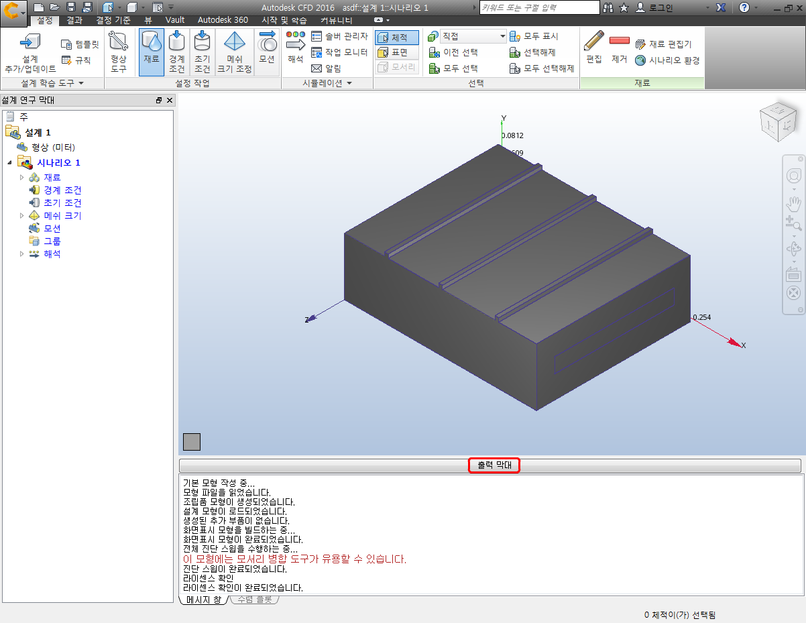
Task: Switch to the 메시지 창 tab
Action: click(203, 600)
